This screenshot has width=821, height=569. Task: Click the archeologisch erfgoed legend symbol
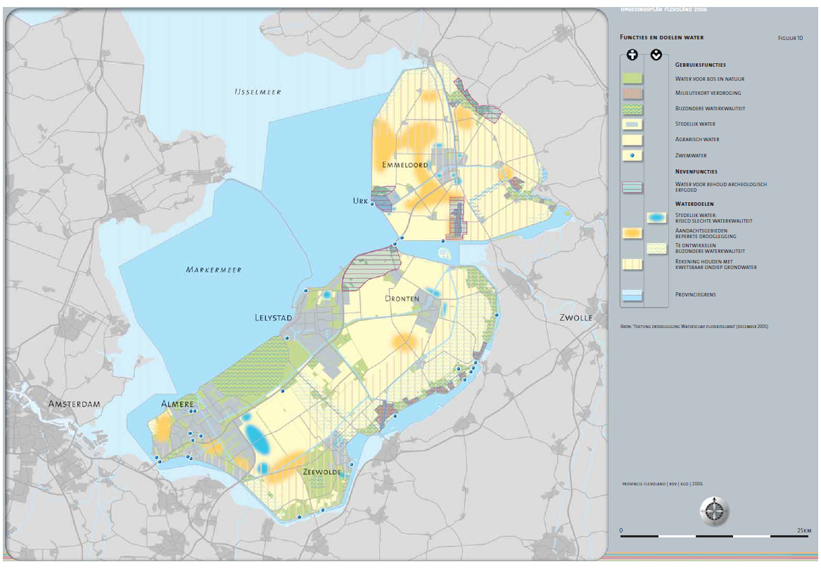point(632,186)
